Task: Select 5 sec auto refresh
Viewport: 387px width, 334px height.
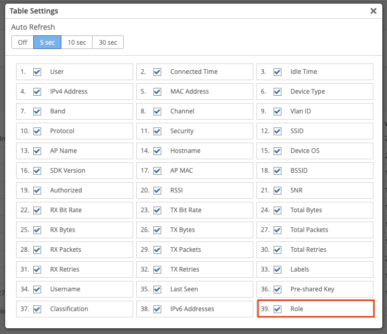Action: click(47, 42)
